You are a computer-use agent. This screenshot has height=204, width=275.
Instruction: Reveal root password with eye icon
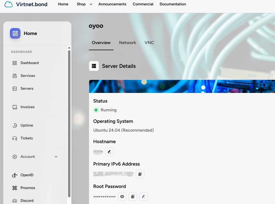click(x=122, y=197)
